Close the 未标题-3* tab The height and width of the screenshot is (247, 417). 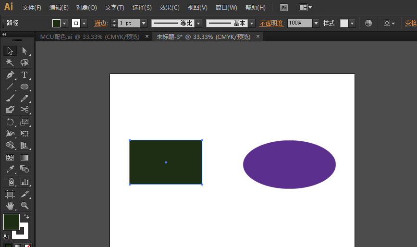pos(258,37)
